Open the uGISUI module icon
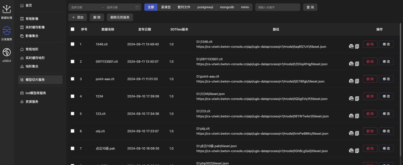The image size is (403, 165). point(7,54)
